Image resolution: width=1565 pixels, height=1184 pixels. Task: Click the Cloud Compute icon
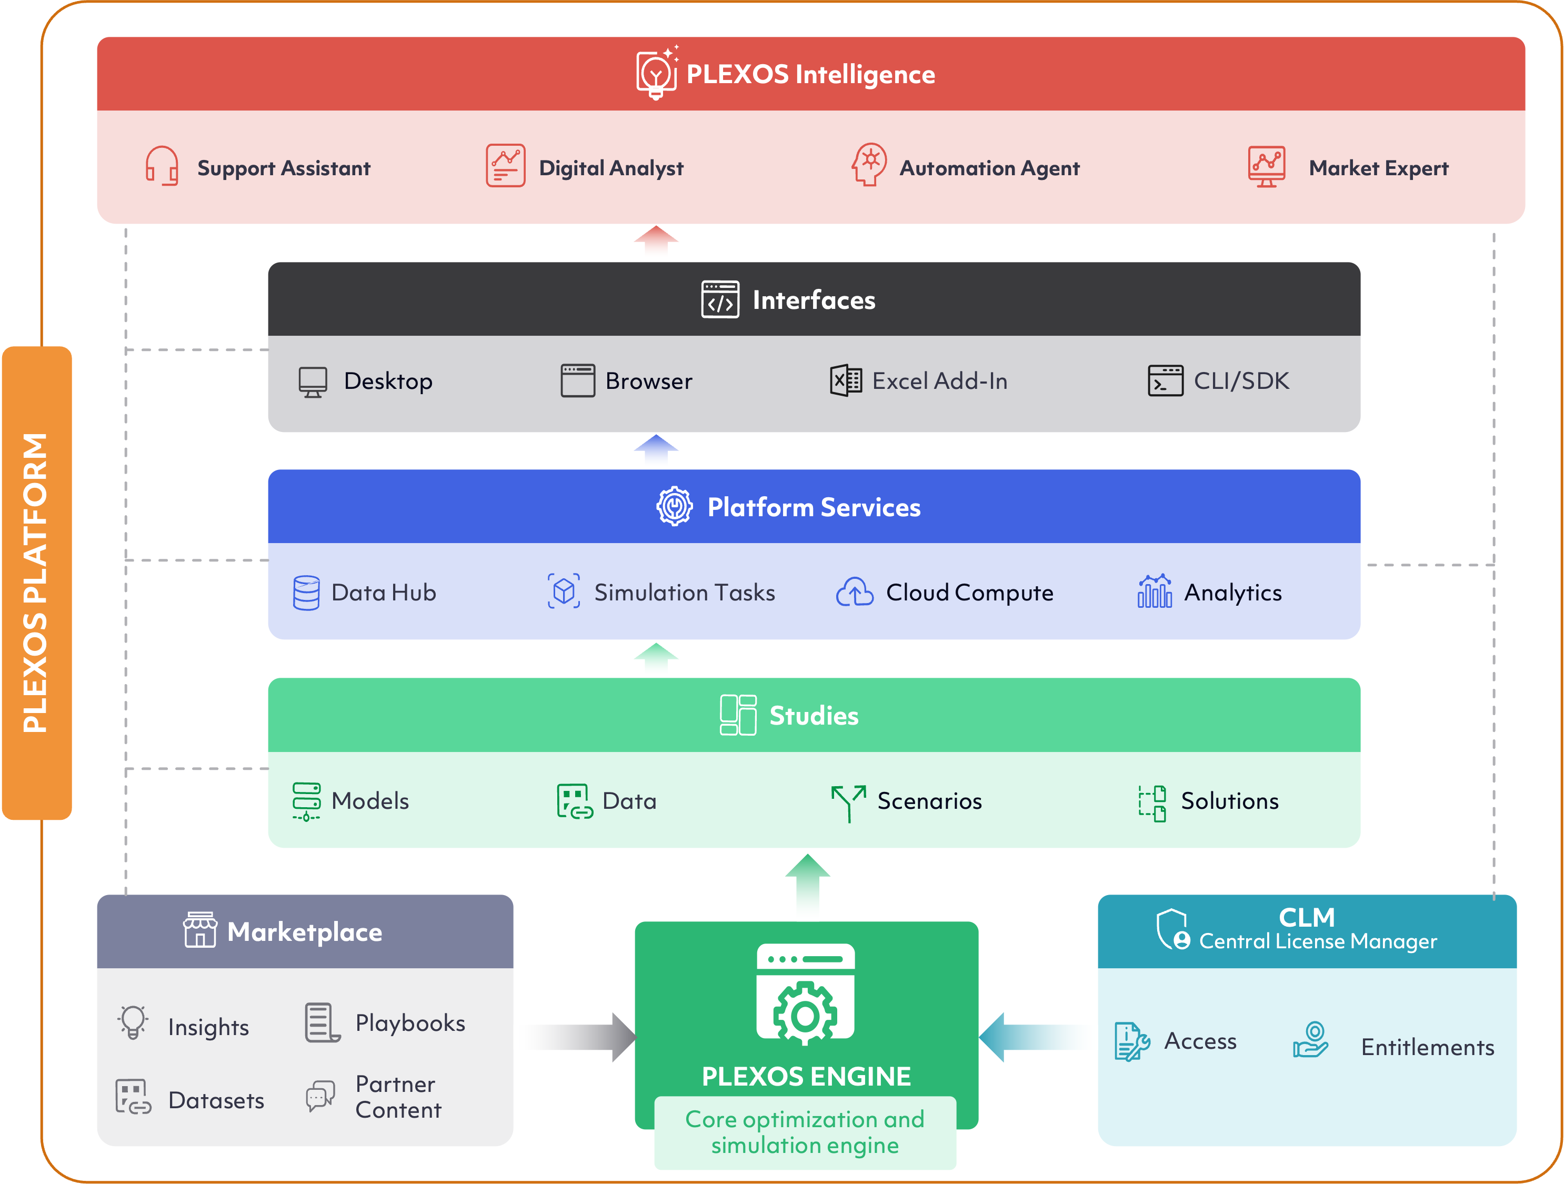click(x=856, y=592)
